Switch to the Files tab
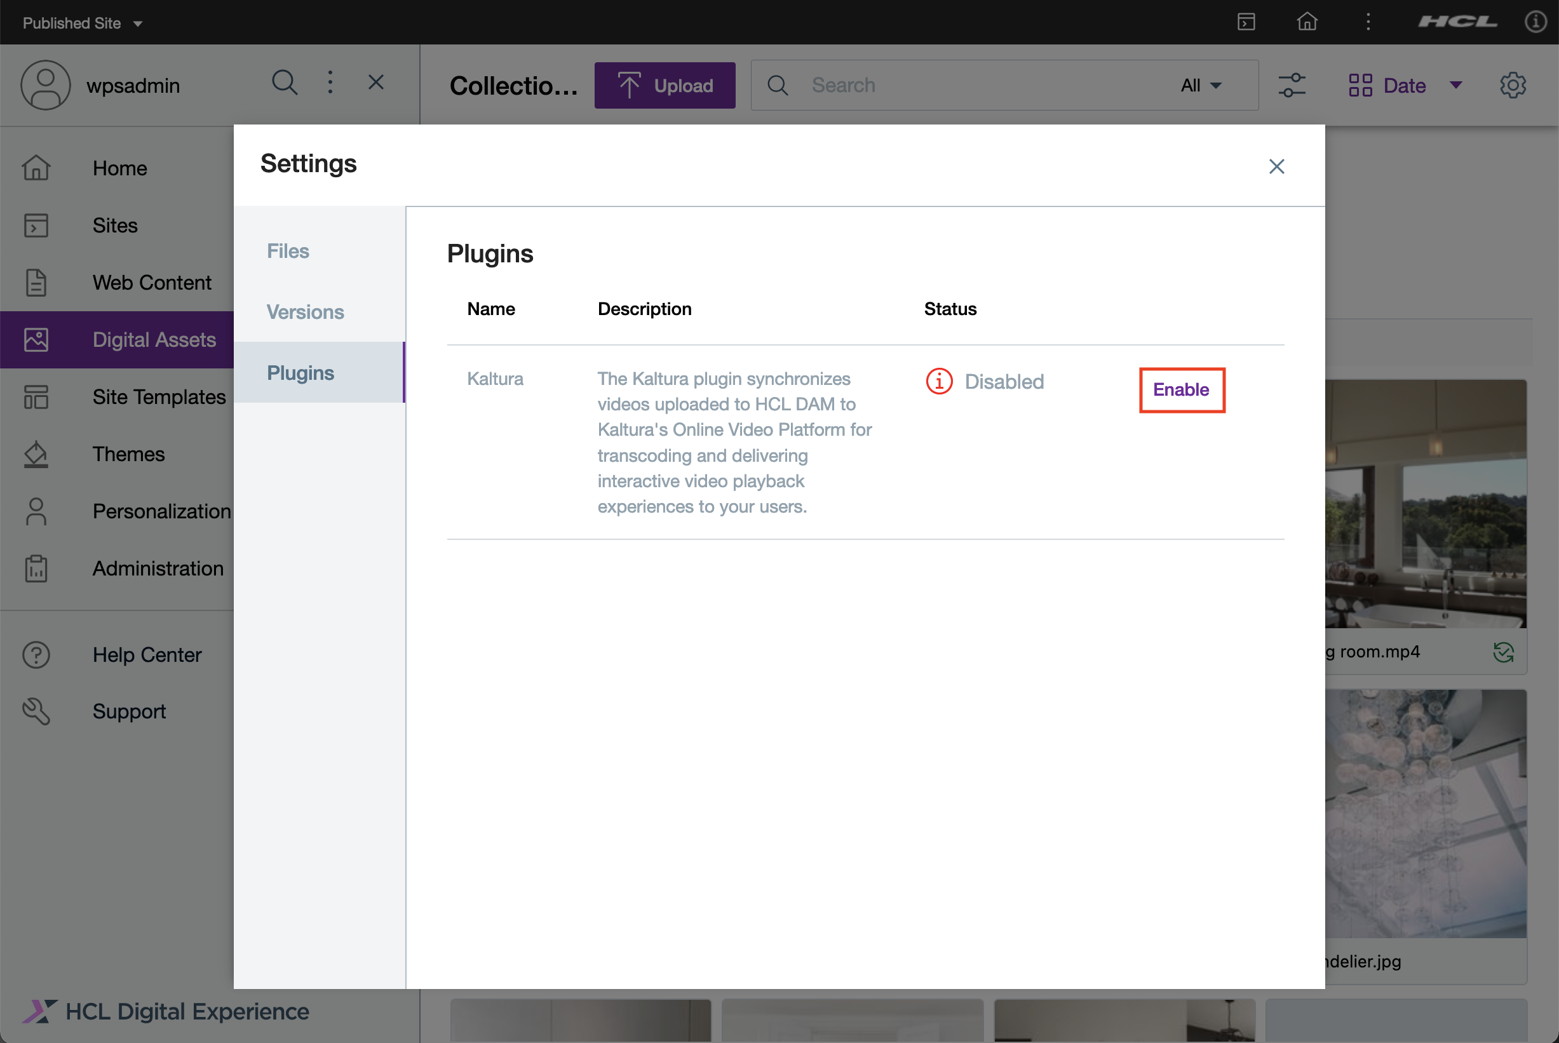Image resolution: width=1559 pixels, height=1043 pixels. pos(288,251)
